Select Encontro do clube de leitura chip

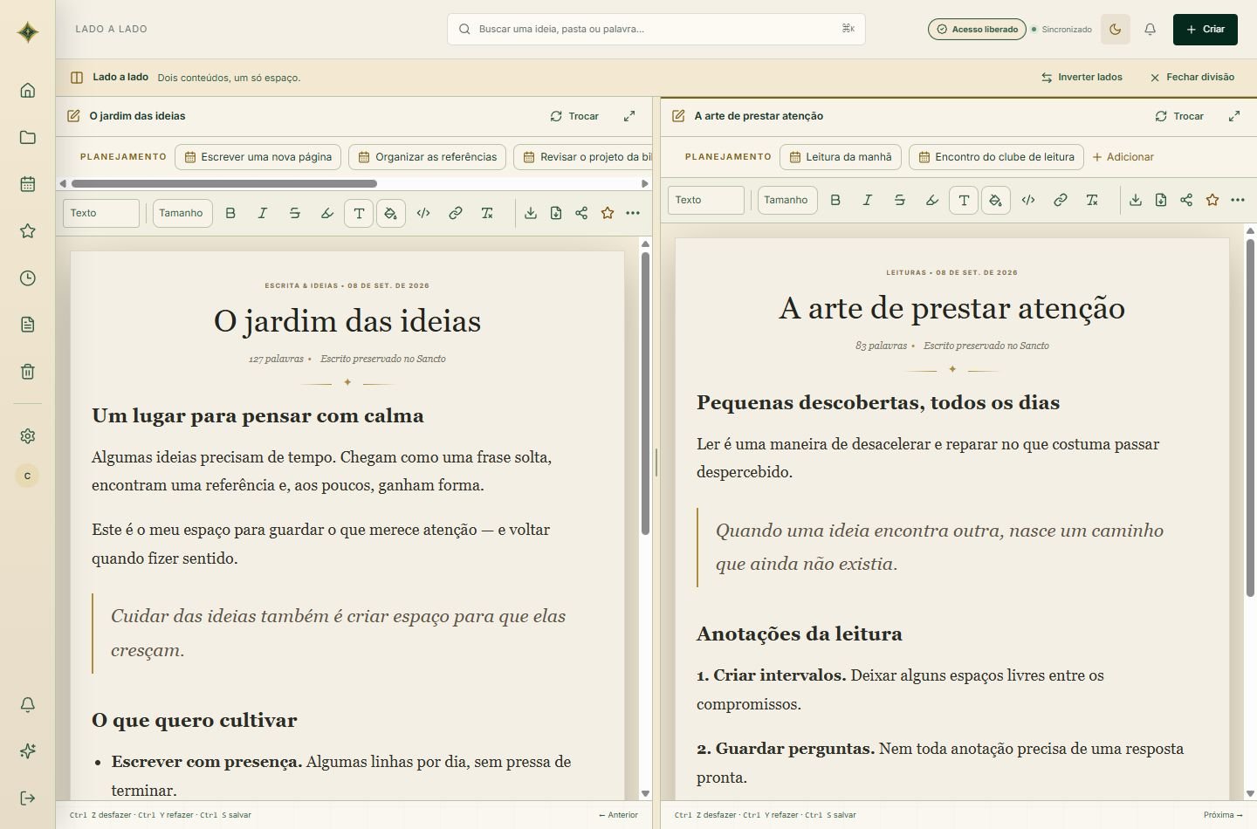pyautogui.click(x=997, y=157)
